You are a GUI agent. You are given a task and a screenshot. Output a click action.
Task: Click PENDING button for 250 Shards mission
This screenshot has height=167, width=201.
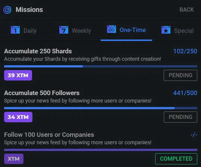180,75
